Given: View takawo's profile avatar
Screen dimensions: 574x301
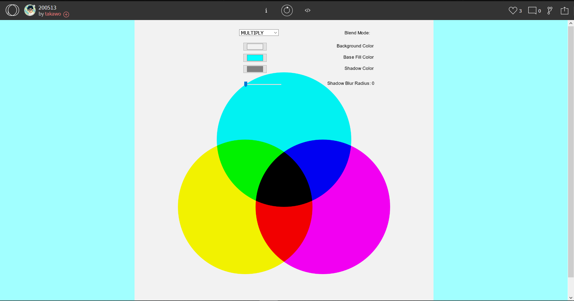Looking at the screenshot, I should (30, 10).
